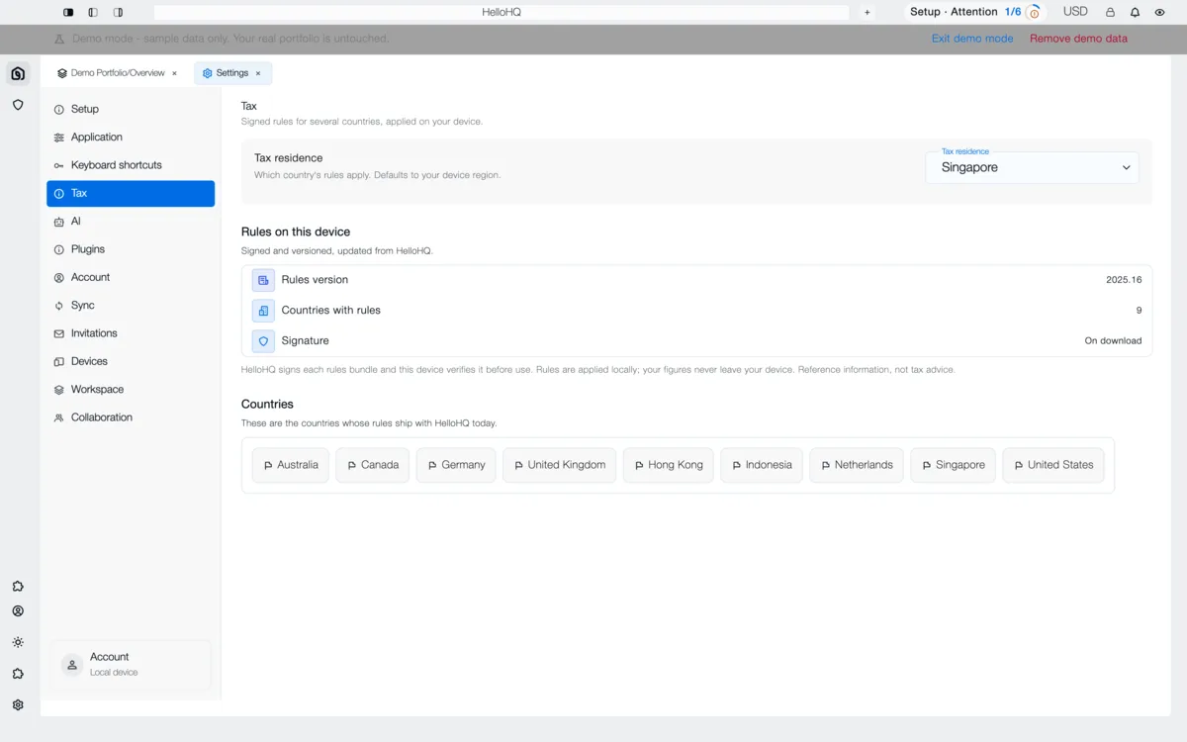Click the envelope icon beside Invitations
Viewport: 1187px width, 742px height.
click(59, 333)
